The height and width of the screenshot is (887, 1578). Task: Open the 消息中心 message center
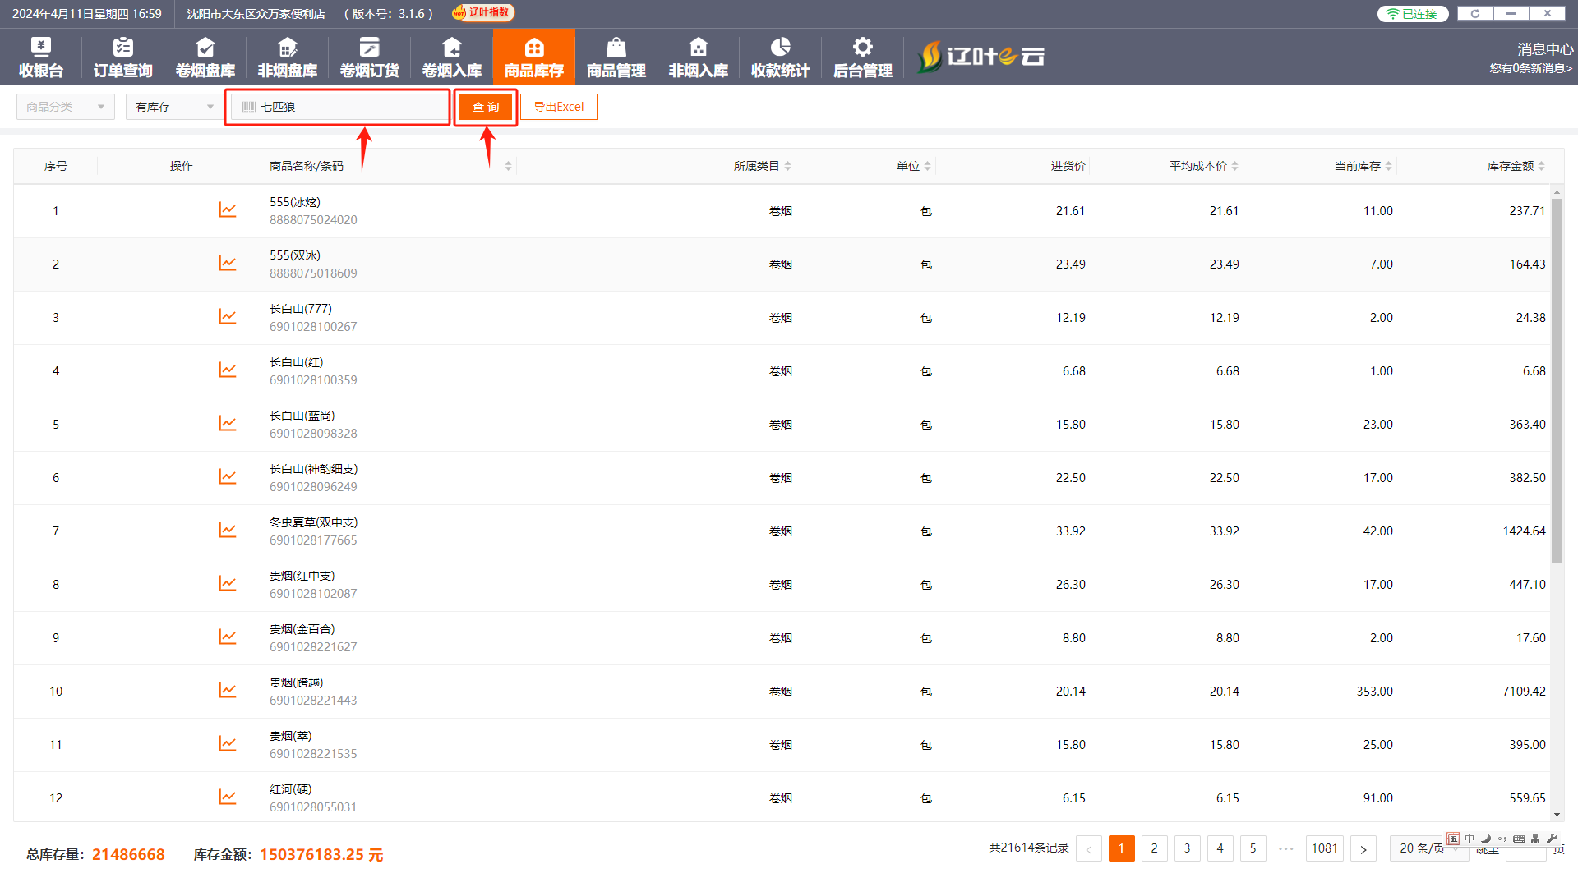[1545, 49]
